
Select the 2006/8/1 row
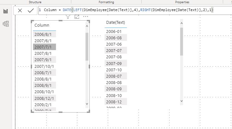point(44,34)
